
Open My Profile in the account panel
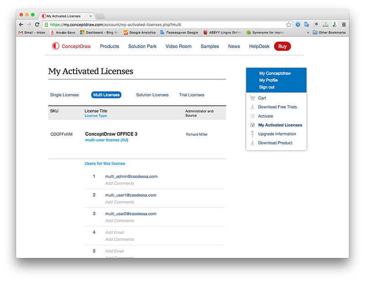tap(268, 80)
